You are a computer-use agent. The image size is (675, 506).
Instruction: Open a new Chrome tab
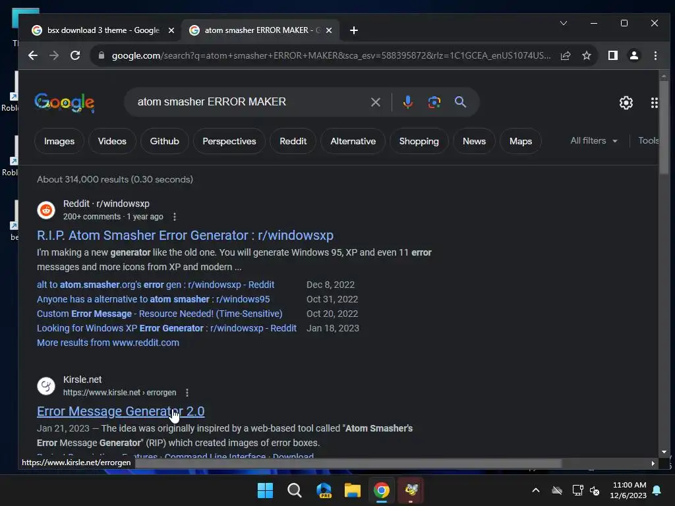[354, 30]
